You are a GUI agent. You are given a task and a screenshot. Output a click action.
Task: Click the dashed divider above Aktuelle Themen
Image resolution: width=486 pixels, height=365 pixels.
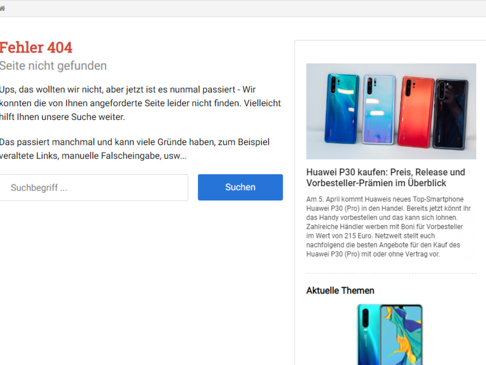(391, 273)
